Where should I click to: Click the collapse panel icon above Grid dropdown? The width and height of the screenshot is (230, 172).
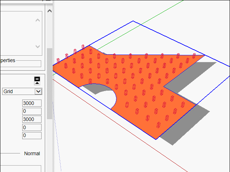[x=37, y=80]
